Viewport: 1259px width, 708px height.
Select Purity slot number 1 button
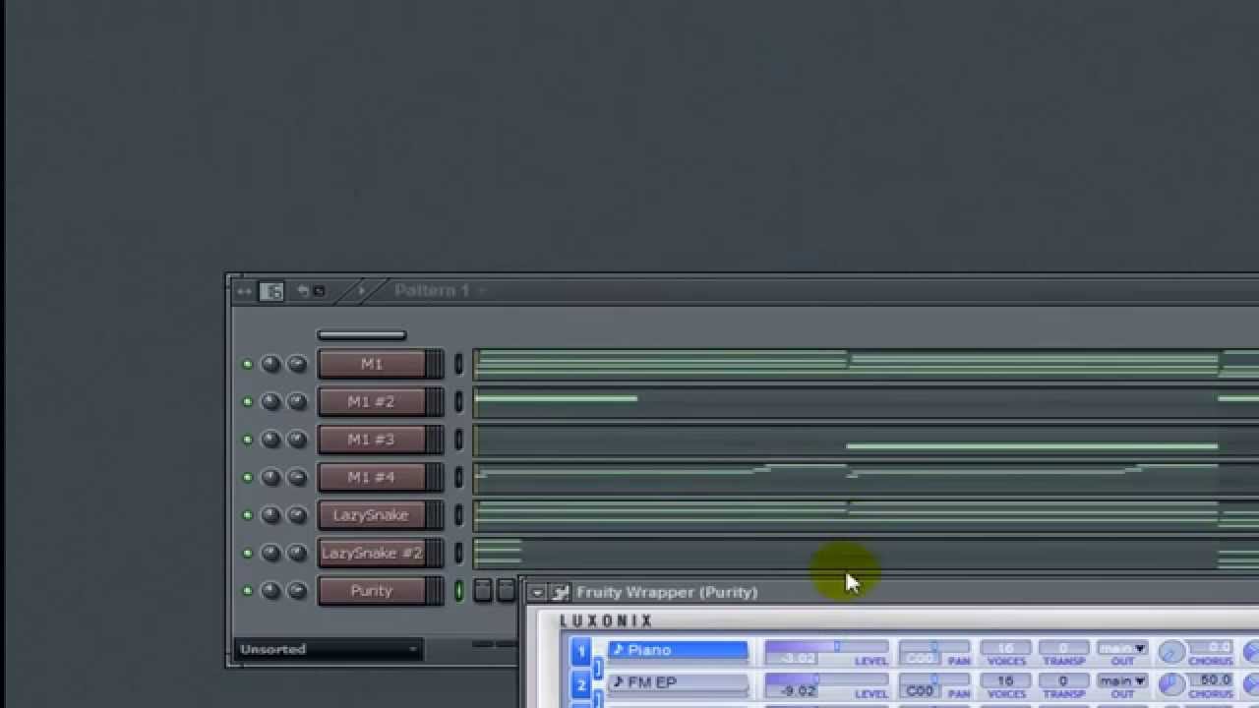[580, 650]
